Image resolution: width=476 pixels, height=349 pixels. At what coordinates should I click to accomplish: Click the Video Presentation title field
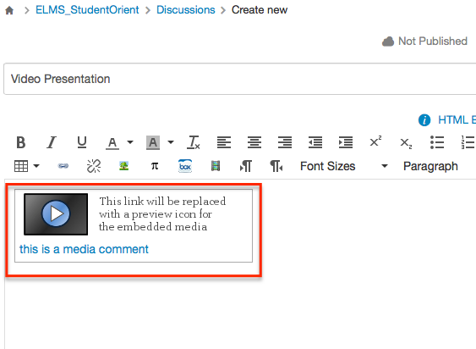pos(240,79)
